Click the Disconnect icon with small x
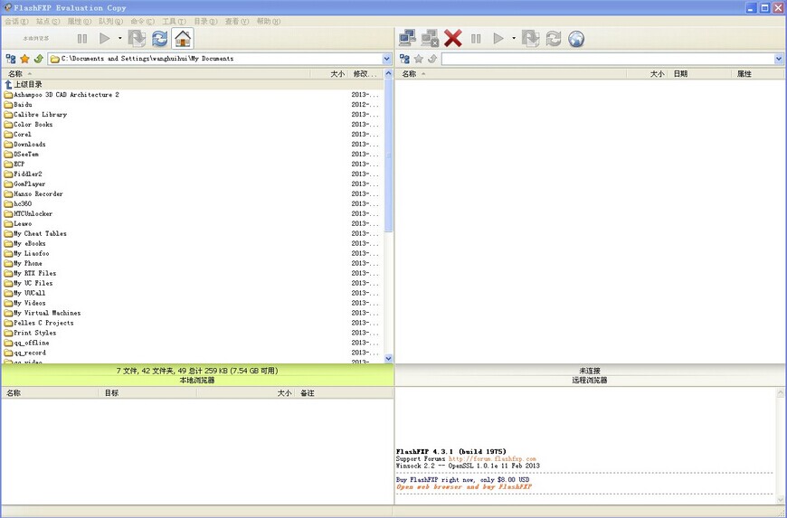 click(x=430, y=39)
